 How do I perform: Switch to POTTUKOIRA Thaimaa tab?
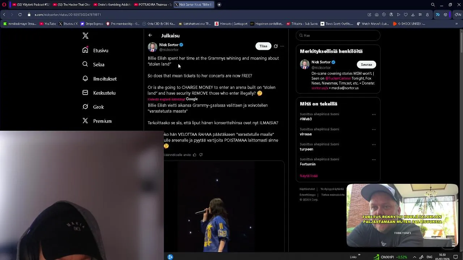[x=152, y=5]
